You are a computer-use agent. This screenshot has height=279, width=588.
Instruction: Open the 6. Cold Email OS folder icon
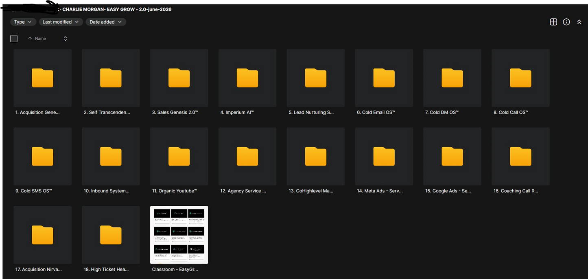click(384, 78)
